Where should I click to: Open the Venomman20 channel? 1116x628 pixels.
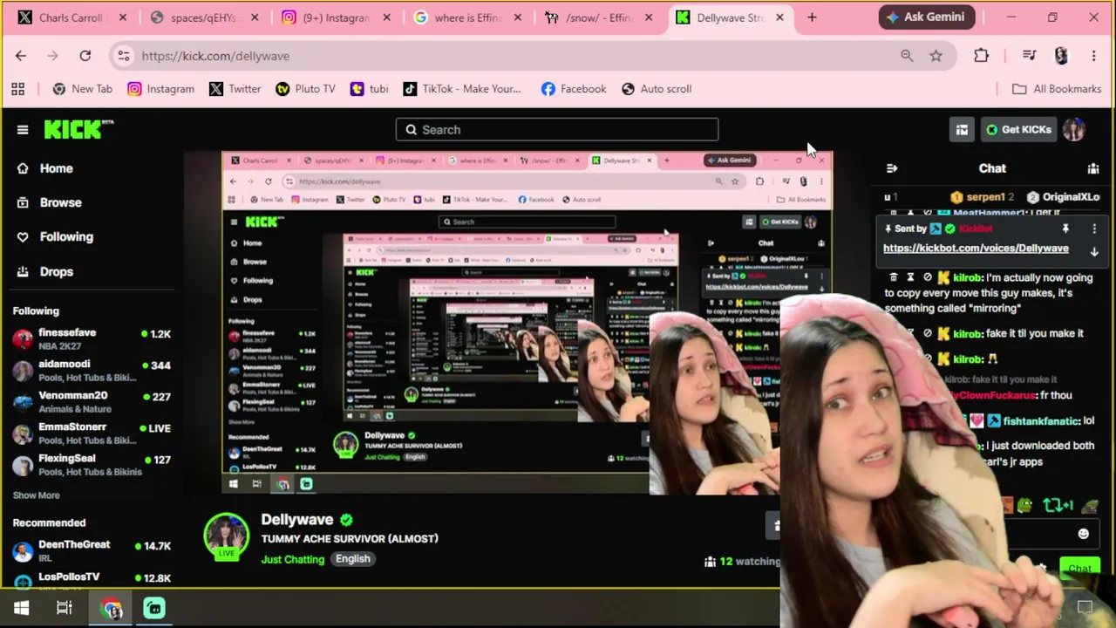pos(92,402)
